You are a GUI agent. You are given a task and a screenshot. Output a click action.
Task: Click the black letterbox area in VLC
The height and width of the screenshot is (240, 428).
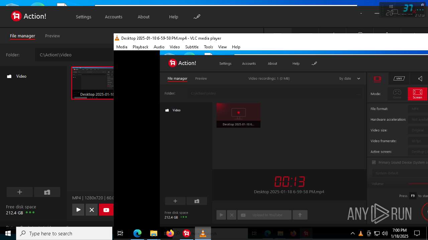(x=136, y=138)
